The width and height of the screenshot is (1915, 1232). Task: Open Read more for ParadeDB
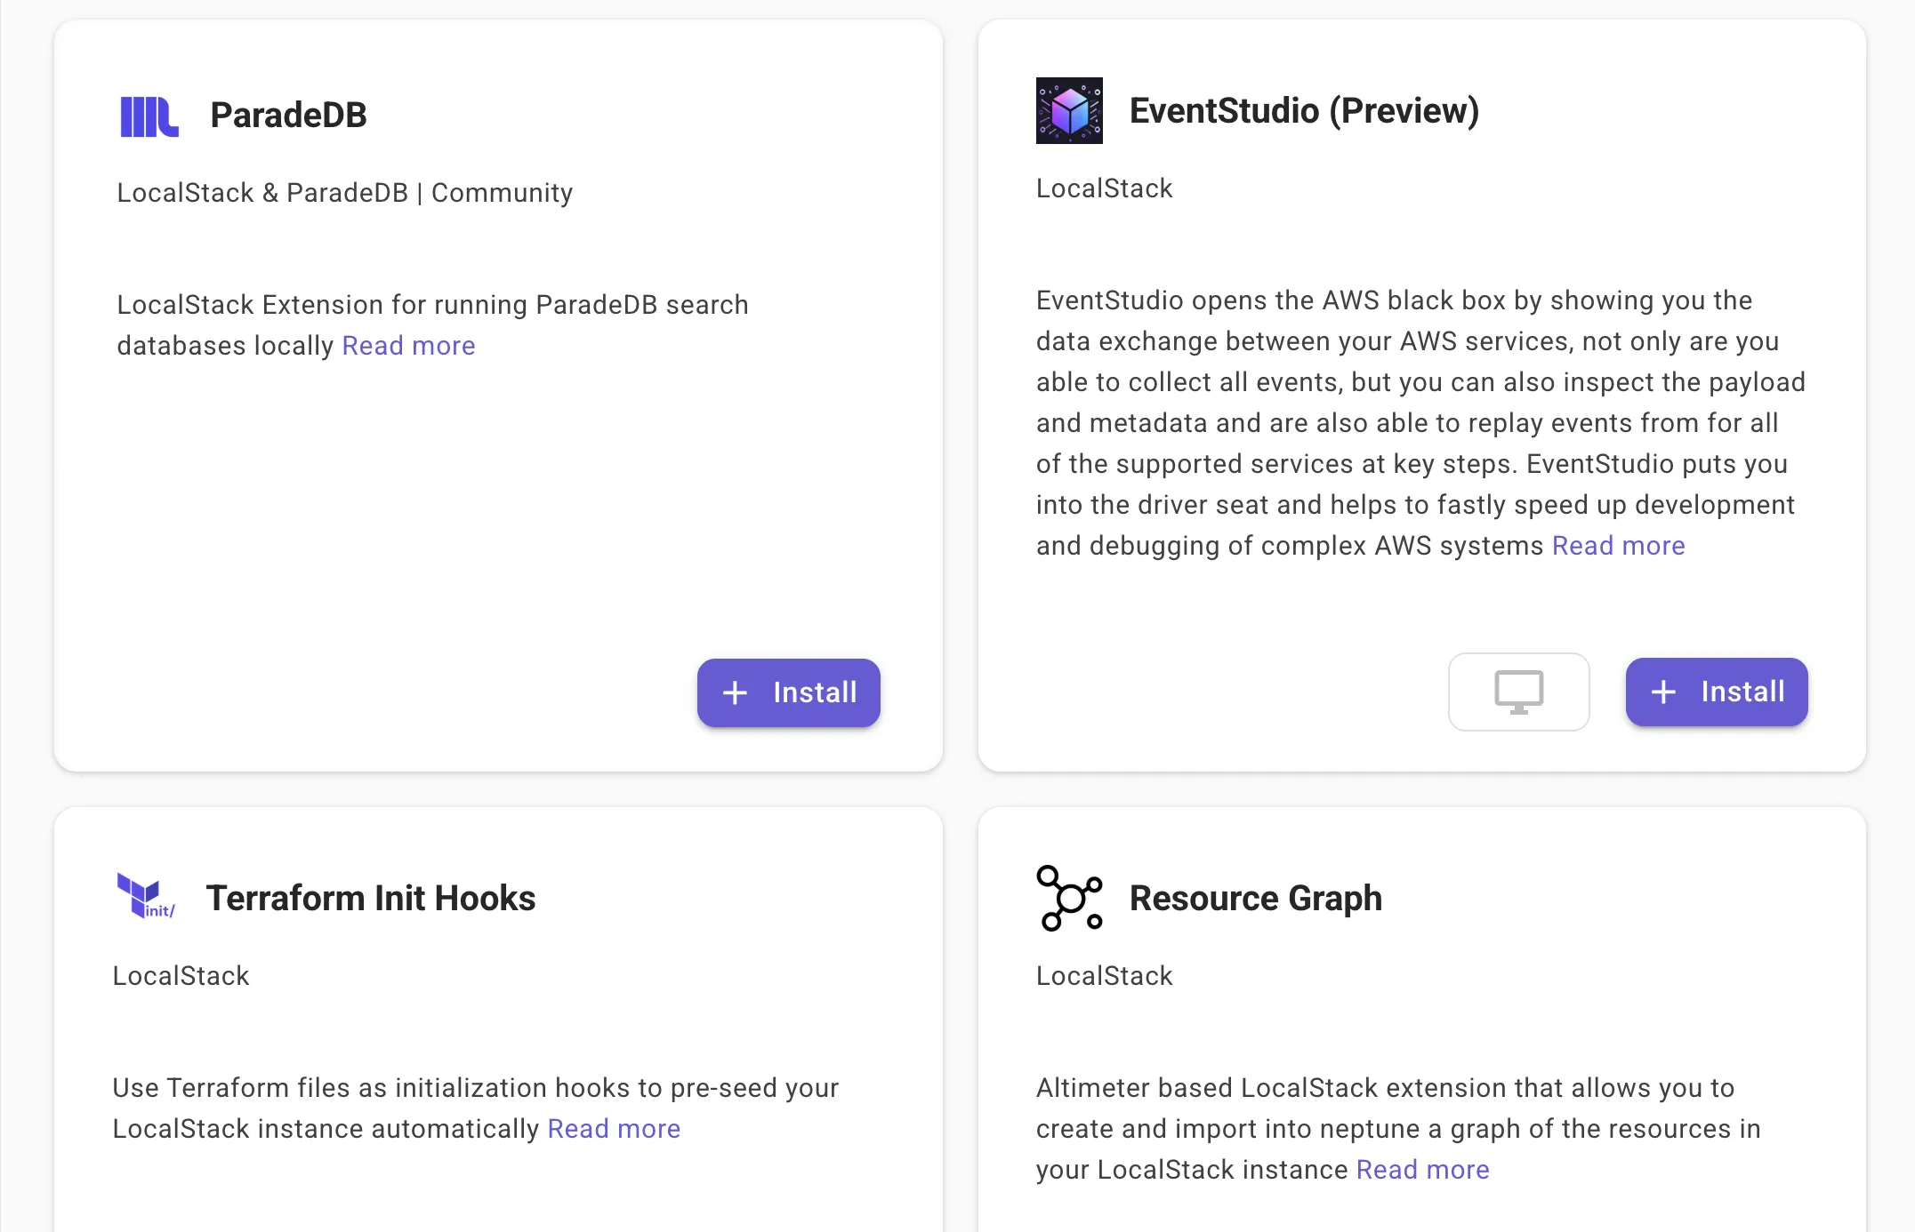point(407,346)
